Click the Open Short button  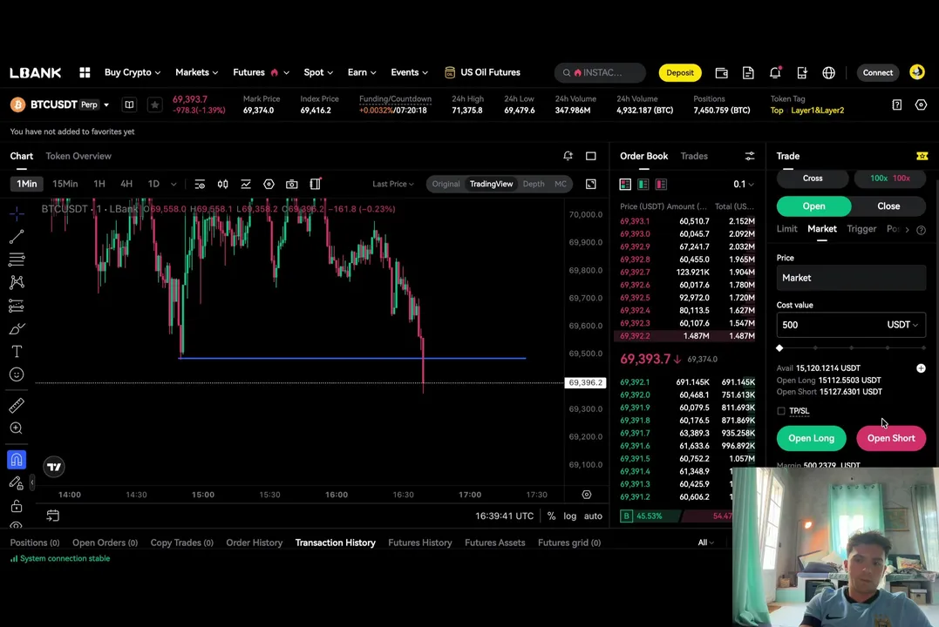point(891,438)
